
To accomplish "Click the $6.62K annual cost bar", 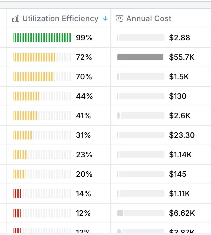I will tap(141, 213).
